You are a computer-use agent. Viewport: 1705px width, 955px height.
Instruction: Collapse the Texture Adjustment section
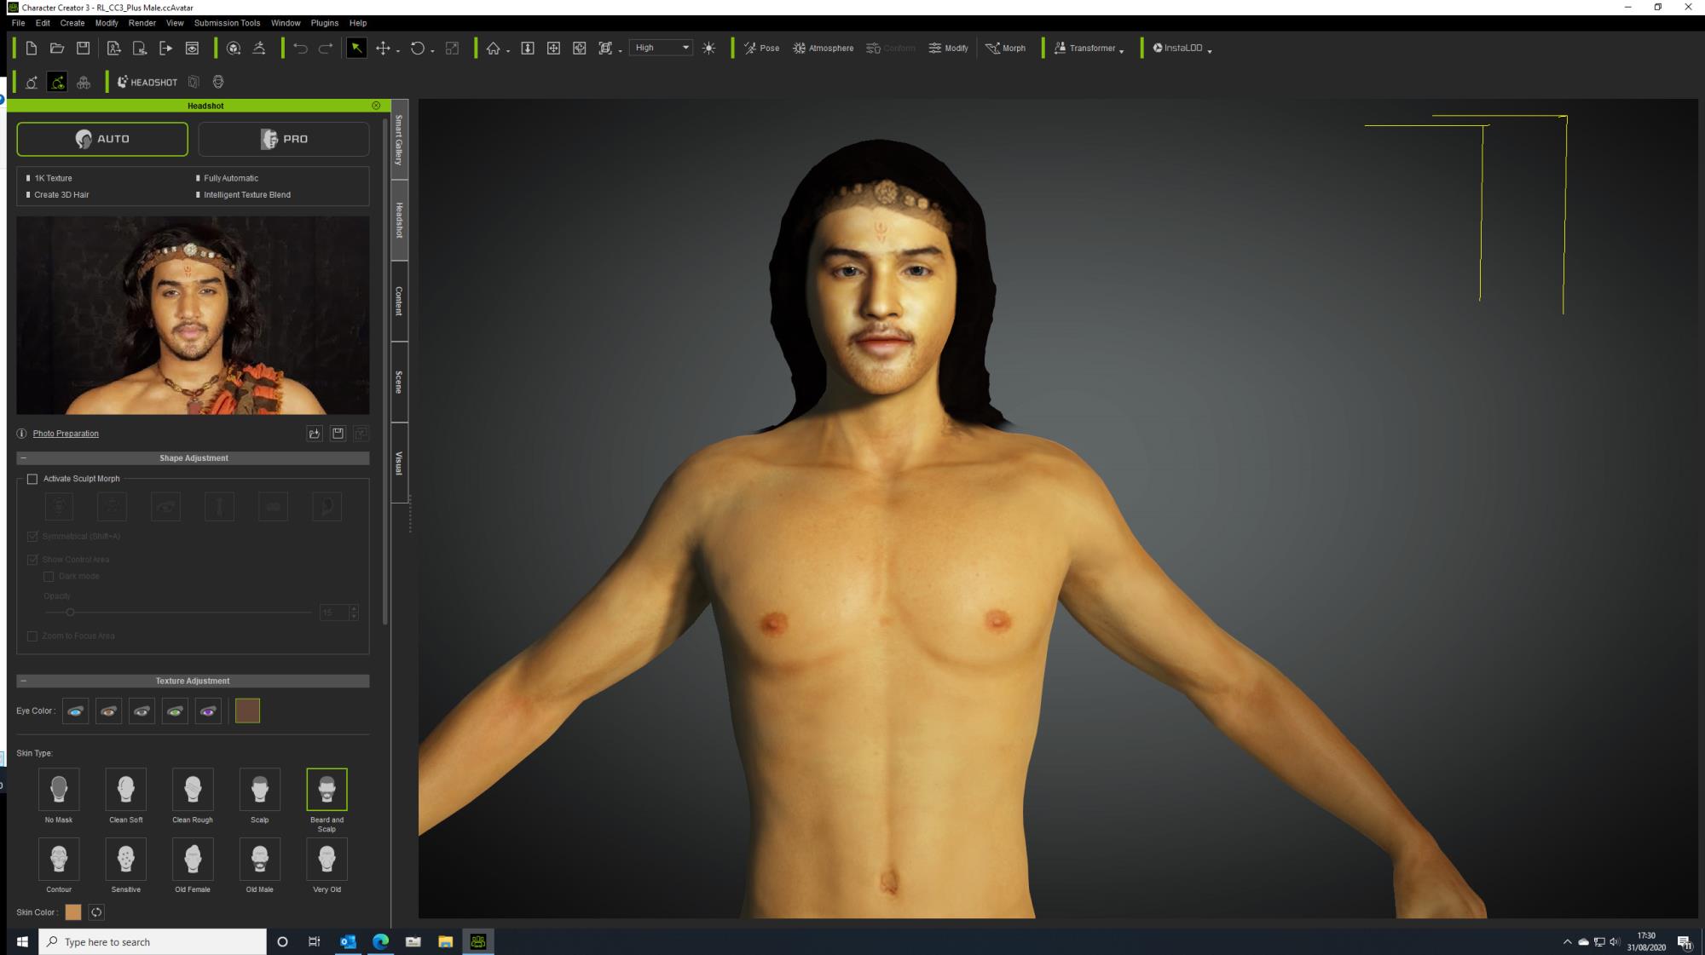click(x=24, y=682)
